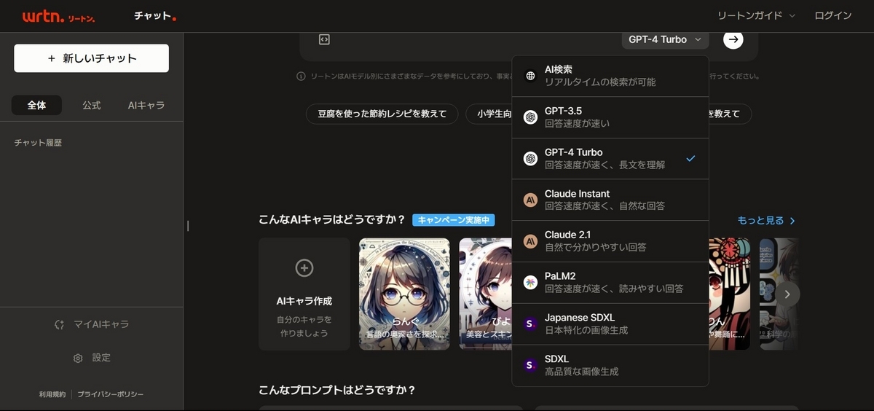The height and width of the screenshot is (411, 874).
Task: Click the Anthropic icon beside Claude 2.1
Action: click(x=530, y=241)
